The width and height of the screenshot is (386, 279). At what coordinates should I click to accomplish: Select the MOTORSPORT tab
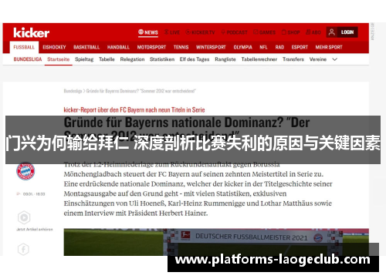[151, 47]
